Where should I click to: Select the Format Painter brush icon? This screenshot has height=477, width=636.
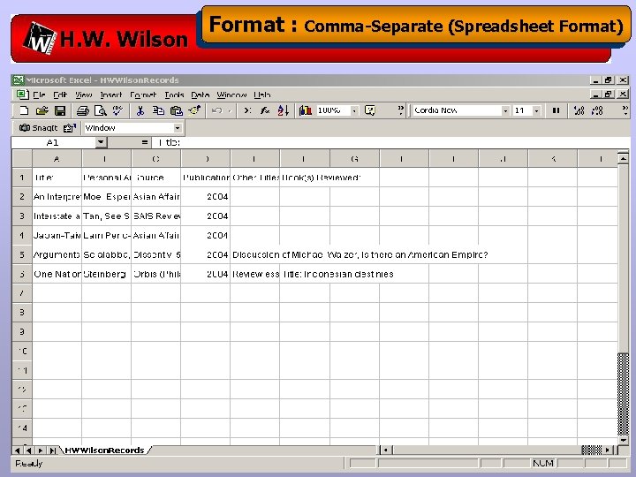(194, 110)
